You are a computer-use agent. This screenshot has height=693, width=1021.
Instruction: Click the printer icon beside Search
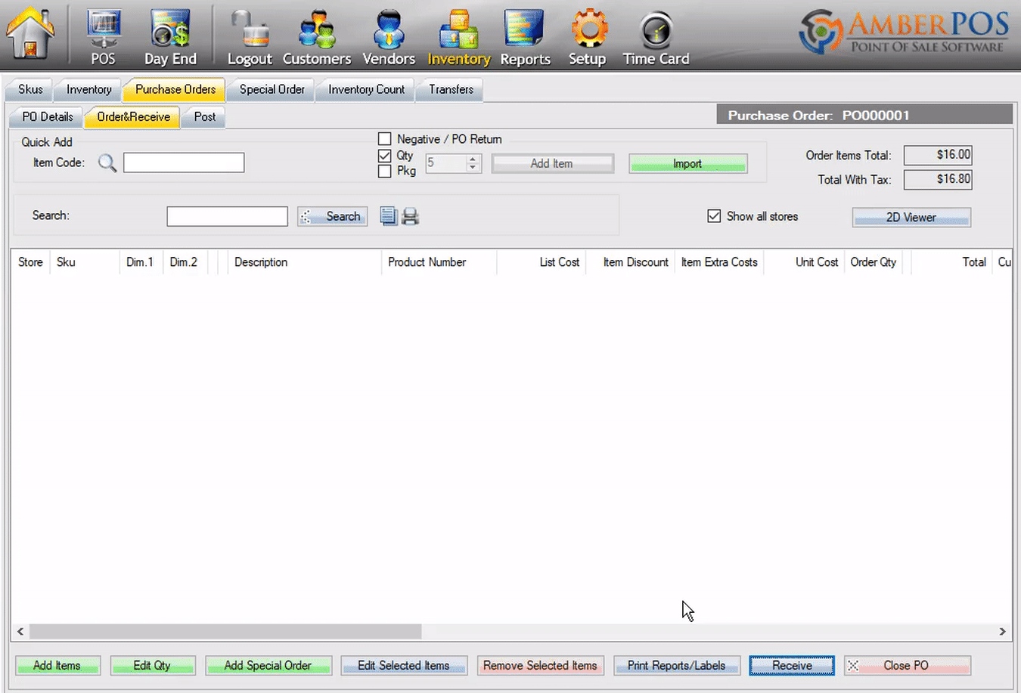coord(410,217)
